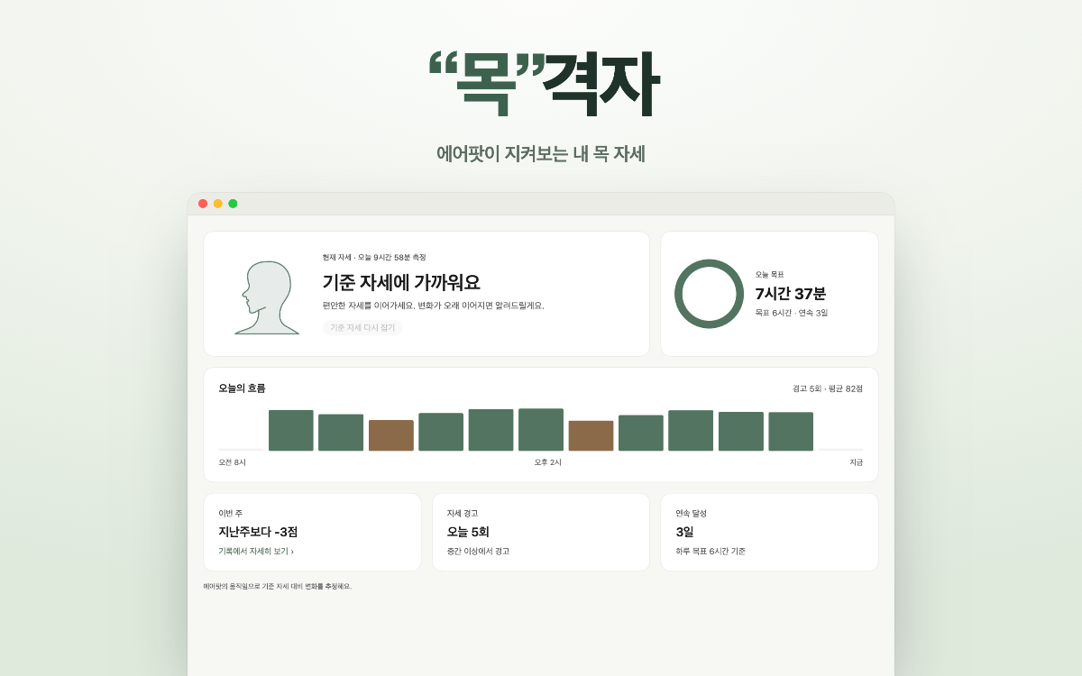Screen dimensions: 1082x676
Task: Click the '이번 주' card label
Action: [x=230, y=513]
